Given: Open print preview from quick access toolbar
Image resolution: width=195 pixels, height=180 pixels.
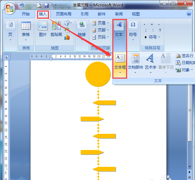Looking at the screenshot, I should click(x=39, y=5).
